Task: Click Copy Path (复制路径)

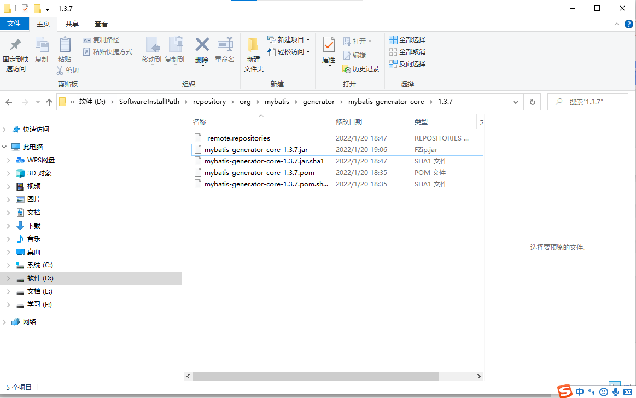Action: tap(101, 40)
